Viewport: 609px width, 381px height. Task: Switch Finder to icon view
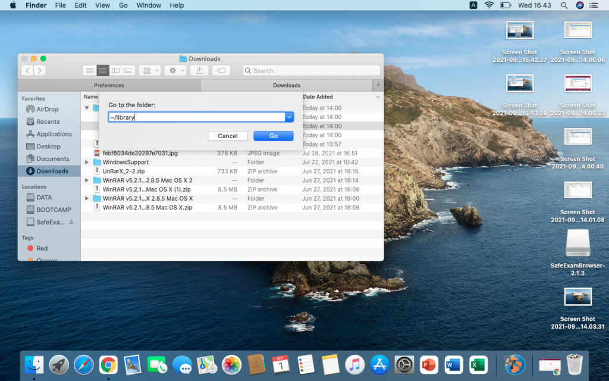pyautogui.click(x=90, y=70)
